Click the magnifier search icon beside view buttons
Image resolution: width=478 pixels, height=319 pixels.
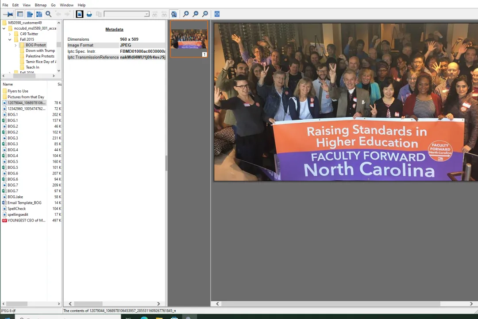click(x=49, y=14)
